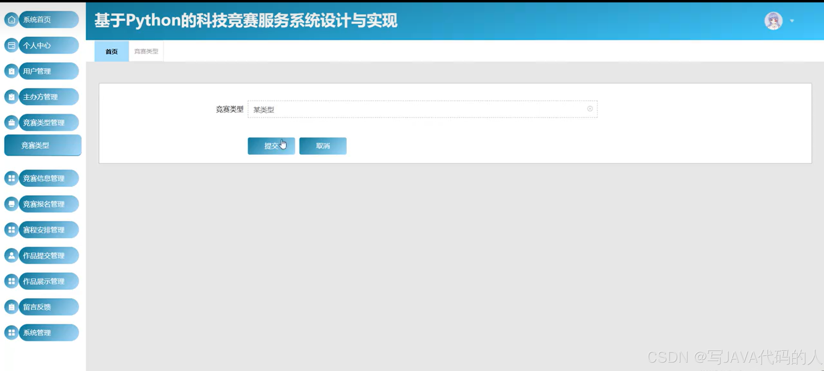824x371 pixels.
Task: Select the 个人中心 sidebar icon
Action: [12, 45]
